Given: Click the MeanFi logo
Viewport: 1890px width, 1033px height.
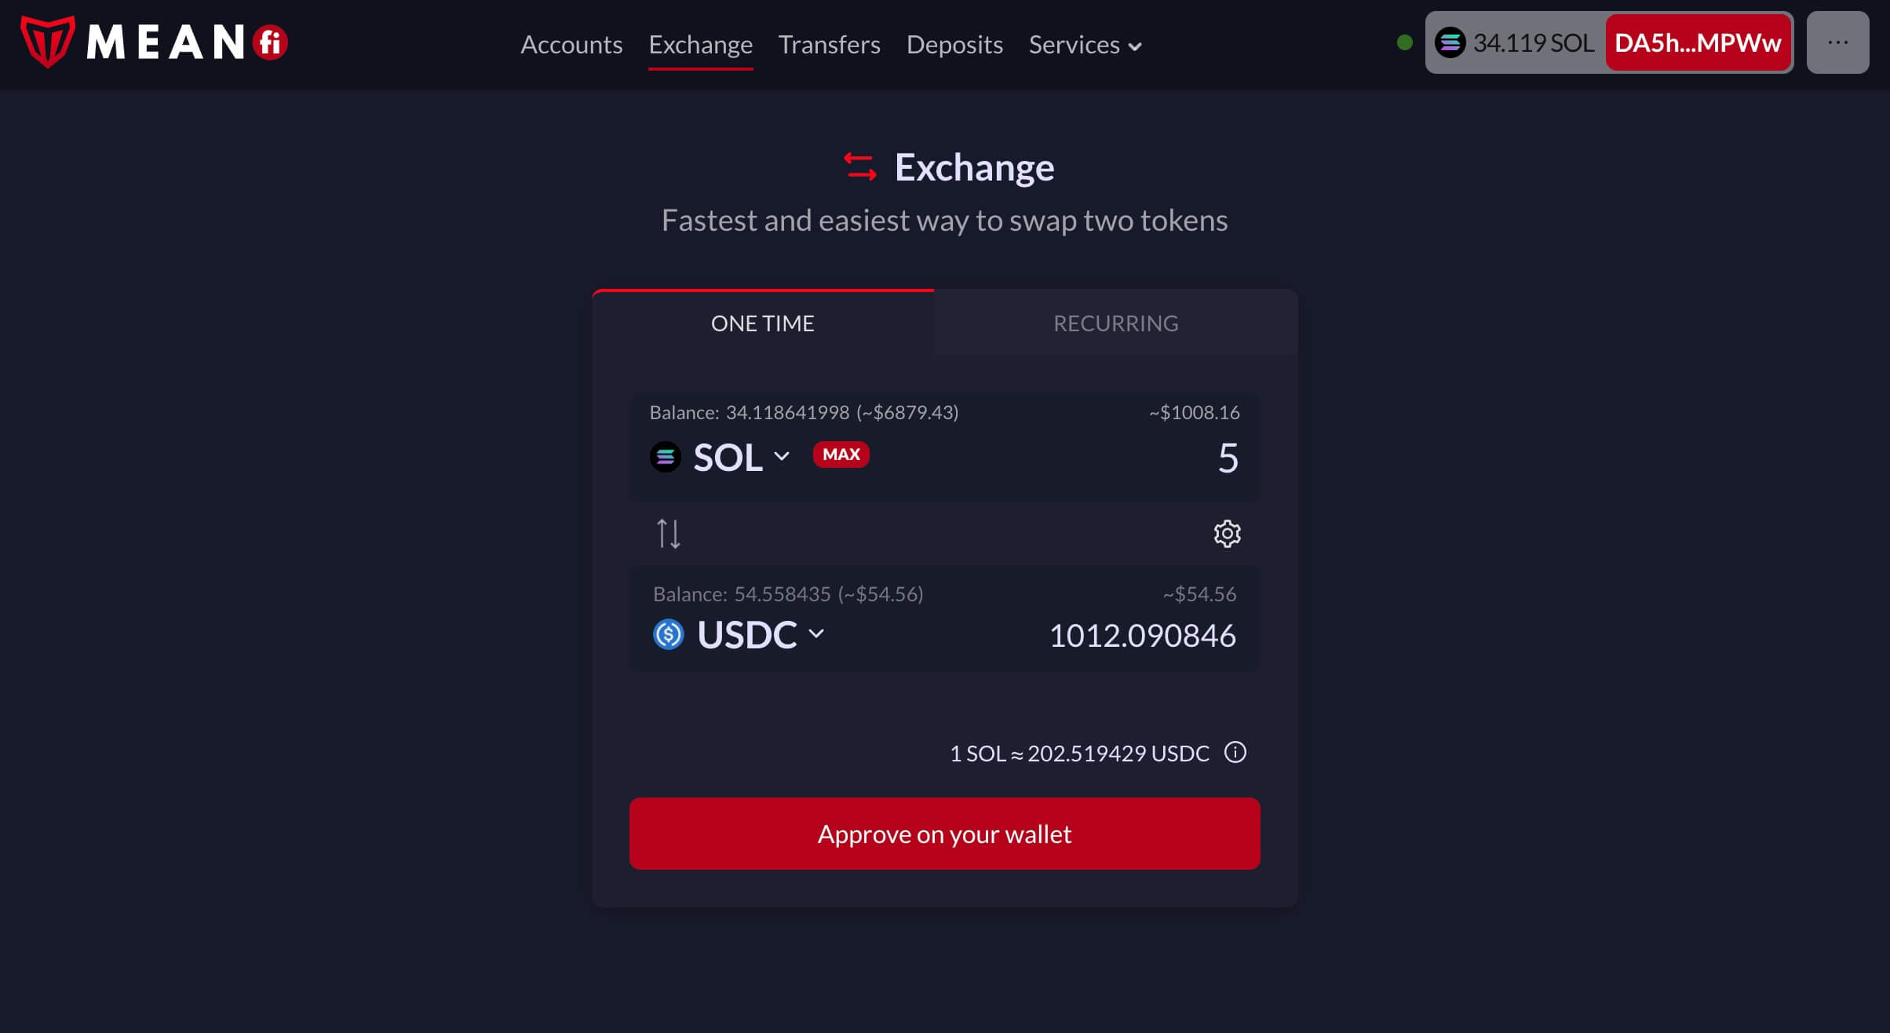Looking at the screenshot, I should click(154, 42).
